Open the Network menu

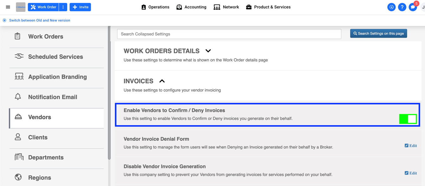click(226, 7)
